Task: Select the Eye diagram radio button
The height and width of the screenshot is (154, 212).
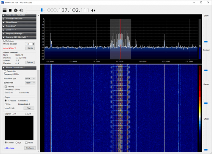Action: click(x=17, y=143)
